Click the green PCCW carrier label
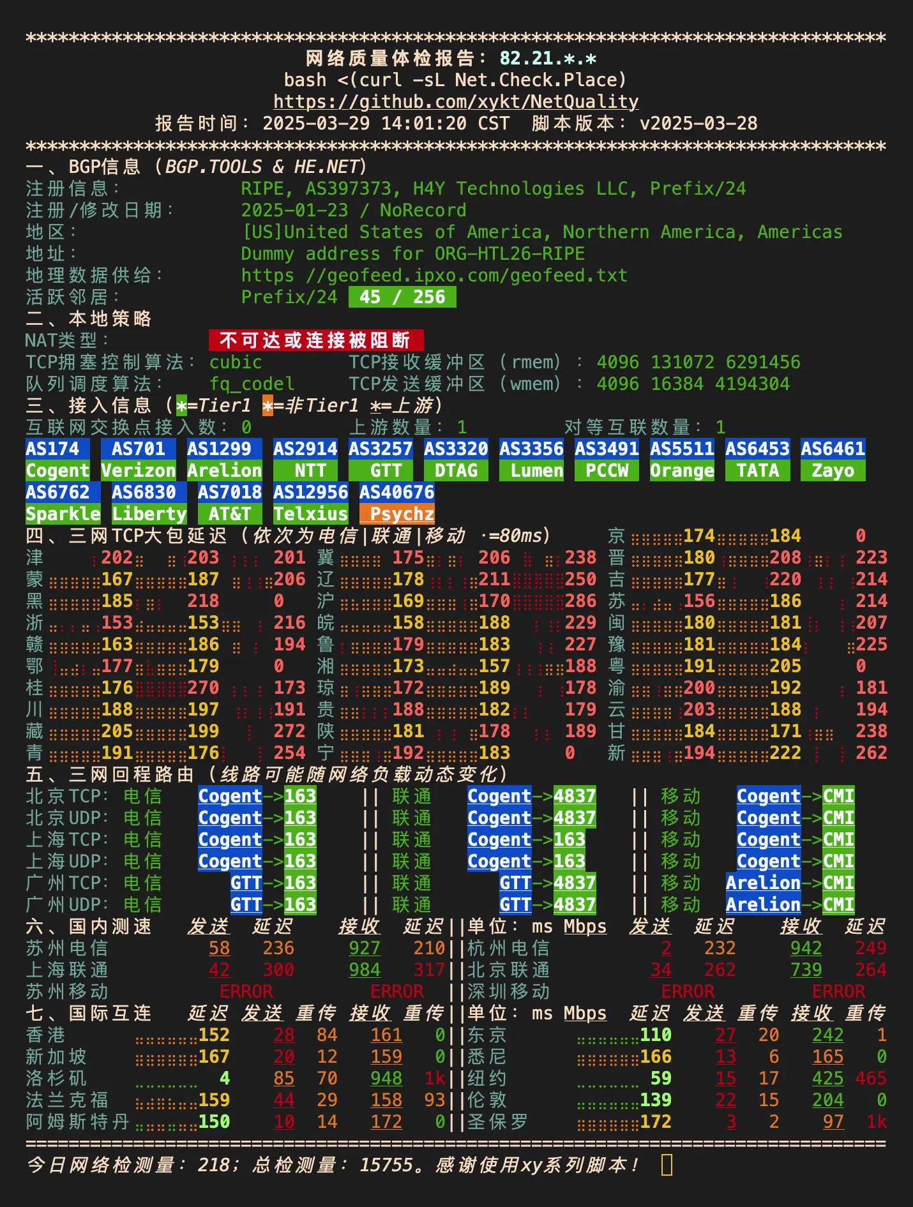Viewport: 913px width, 1207px height. click(607, 470)
